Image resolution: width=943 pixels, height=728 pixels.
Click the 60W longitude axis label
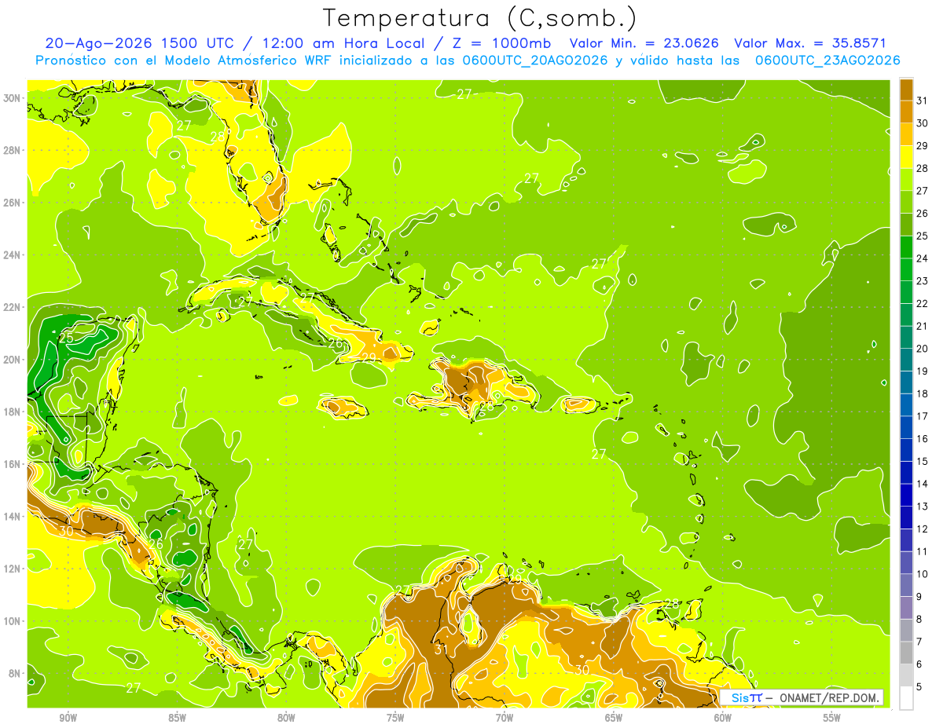pyautogui.click(x=723, y=718)
